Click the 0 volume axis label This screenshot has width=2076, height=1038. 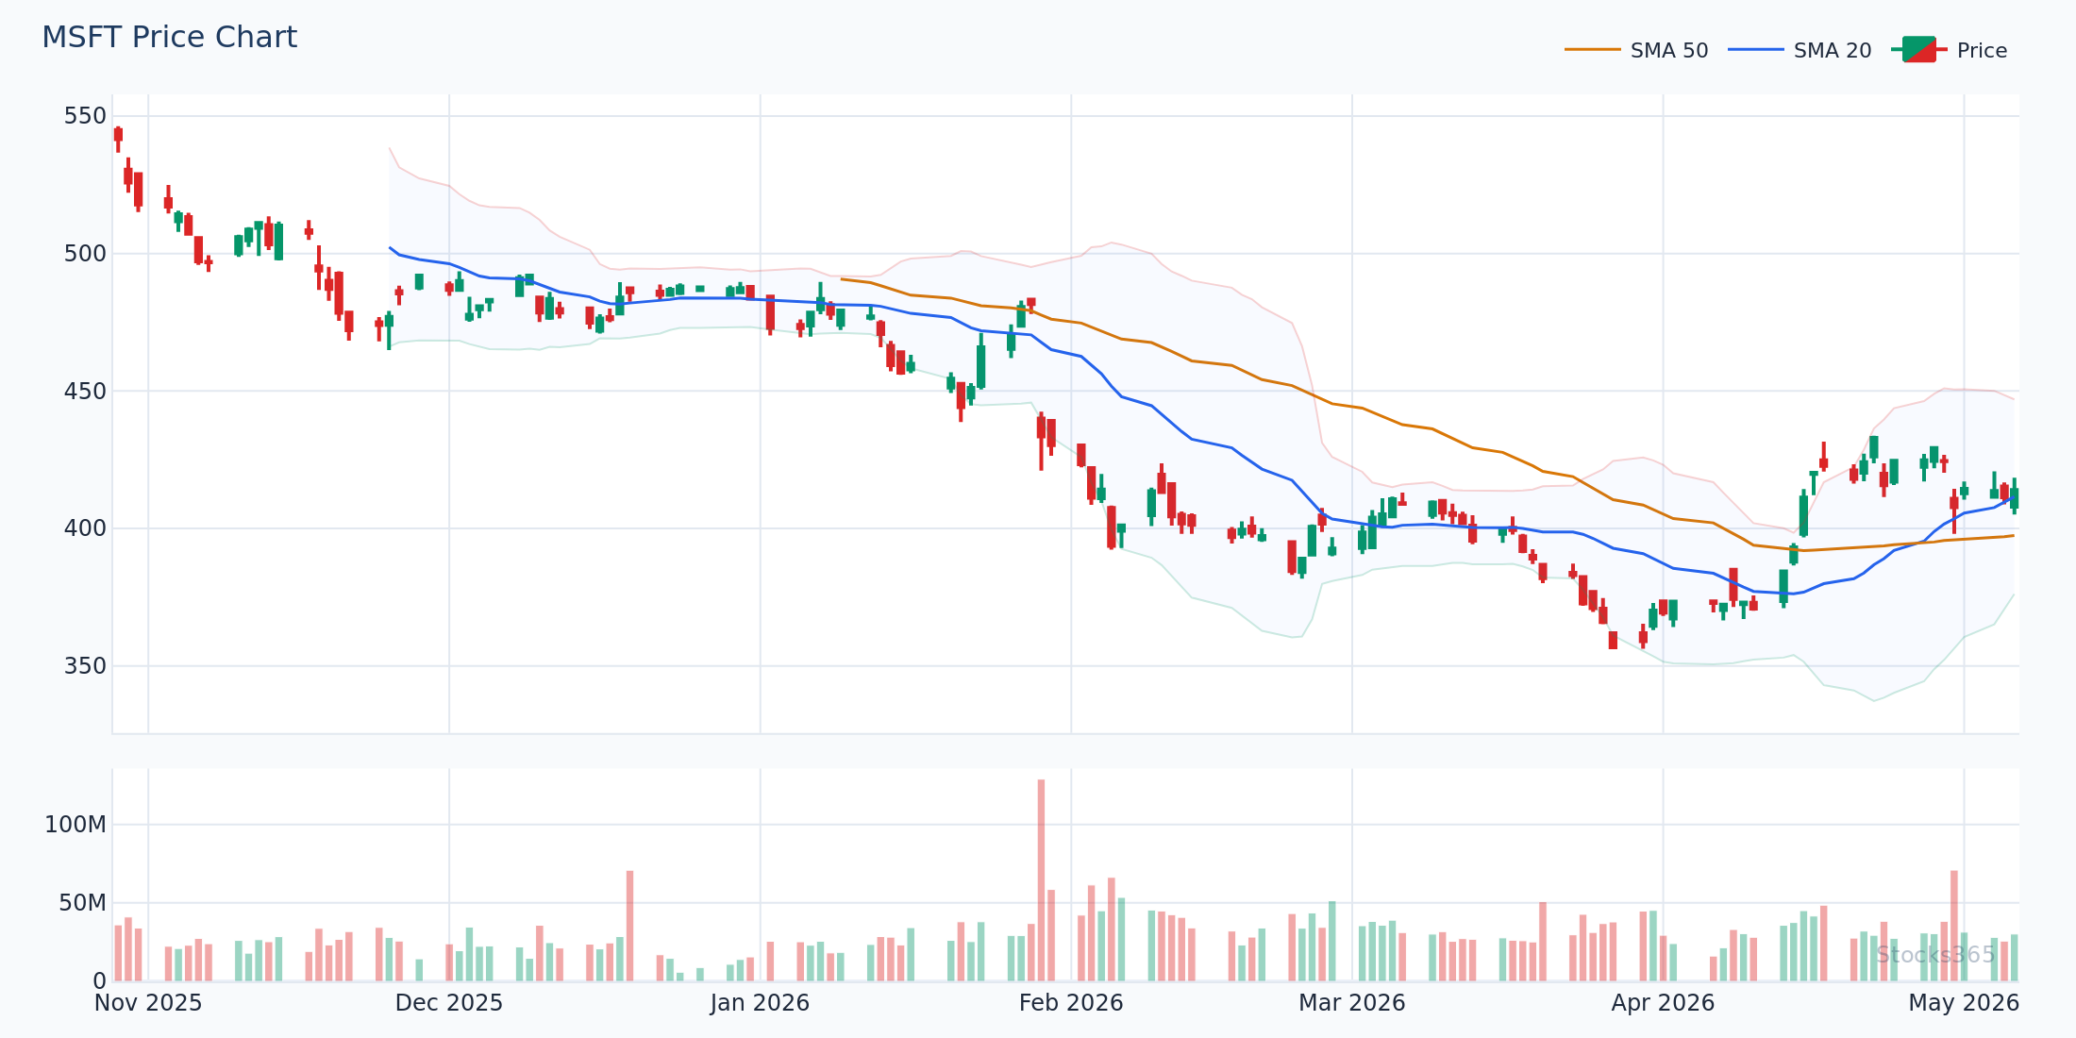[x=100, y=981]
